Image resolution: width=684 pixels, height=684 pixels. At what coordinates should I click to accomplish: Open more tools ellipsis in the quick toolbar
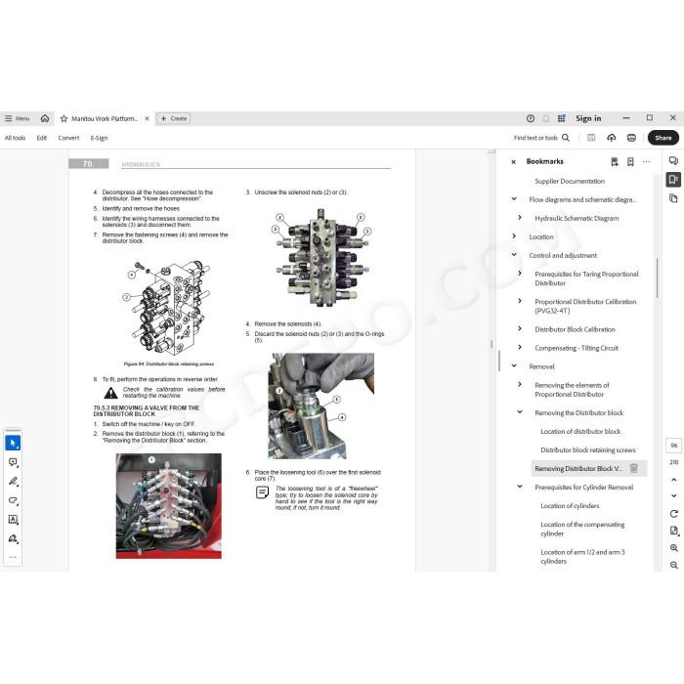[13, 557]
